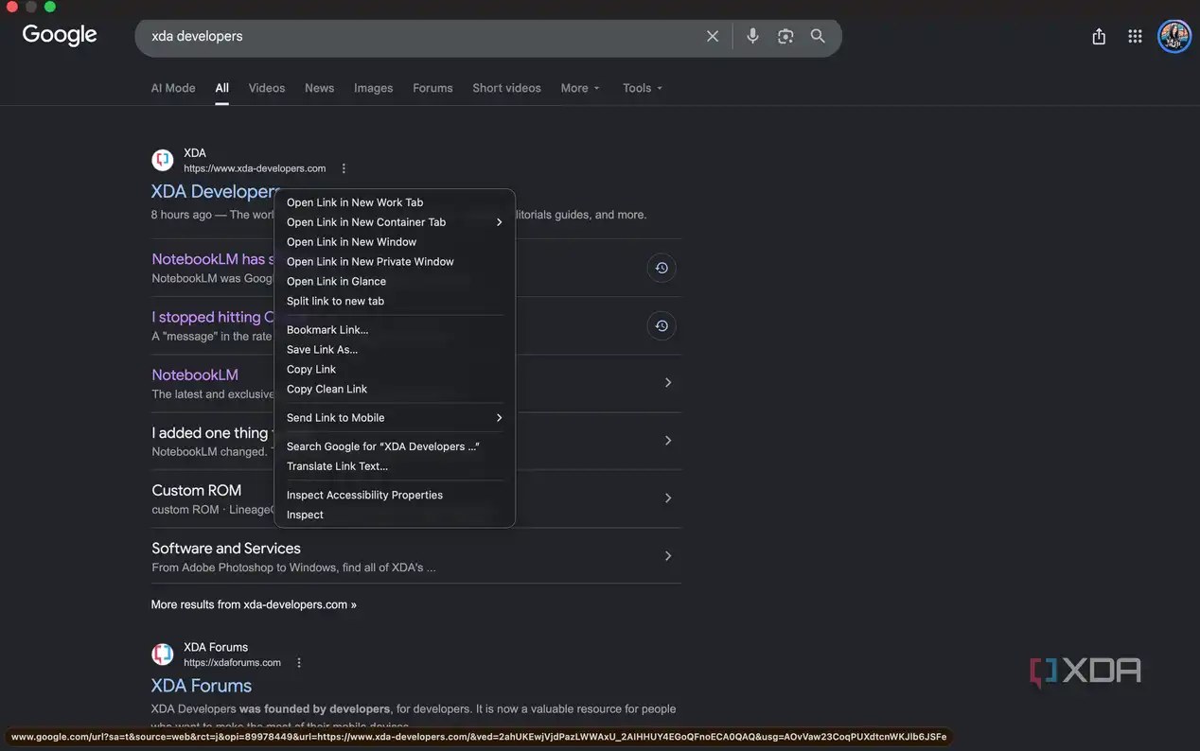Choose Bookmark Link… in context menu

click(395, 330)
